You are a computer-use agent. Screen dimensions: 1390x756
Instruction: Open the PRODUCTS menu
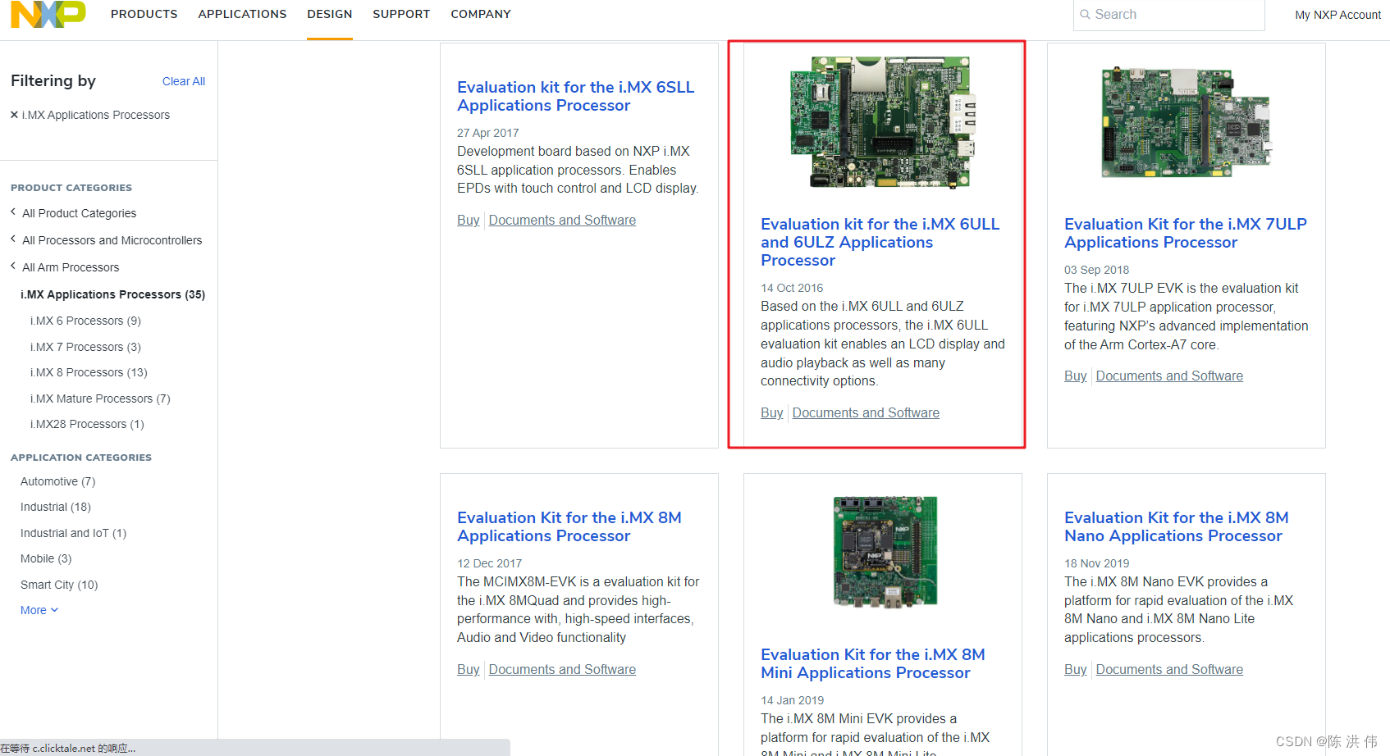click(144, 14)
